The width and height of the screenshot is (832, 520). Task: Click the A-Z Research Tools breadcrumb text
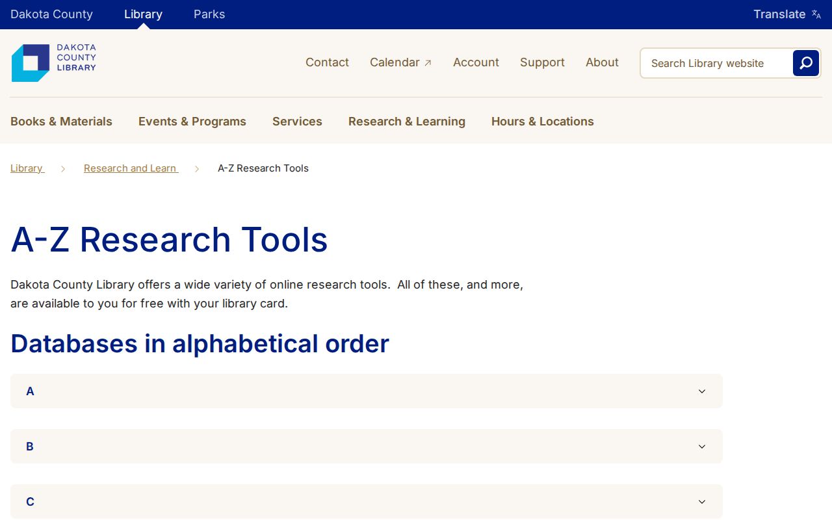coord(263,168)
